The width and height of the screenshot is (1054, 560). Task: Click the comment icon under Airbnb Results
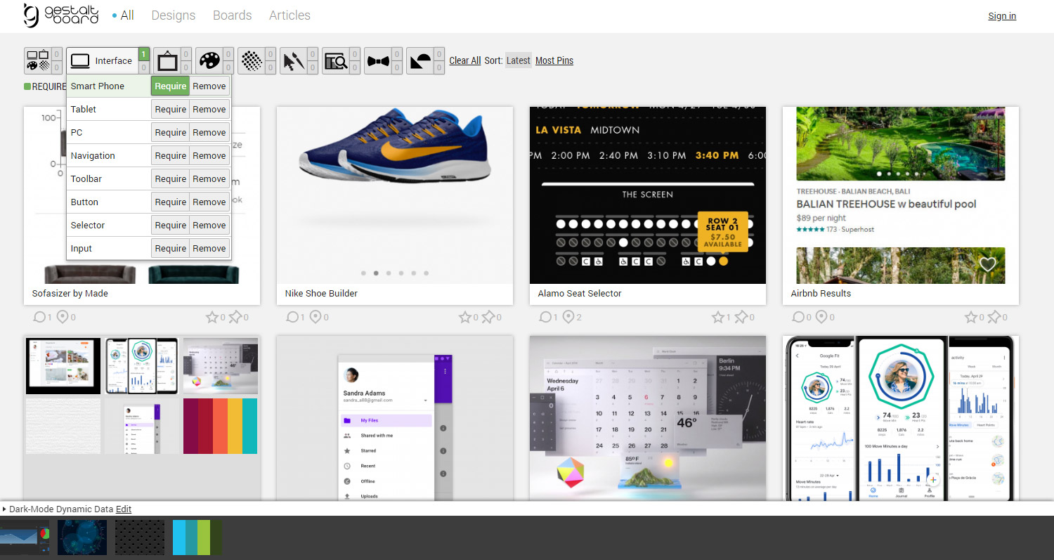click(798, 318)
